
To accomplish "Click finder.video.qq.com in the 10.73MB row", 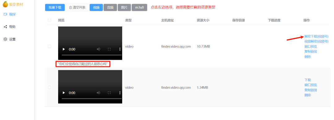I will coord(176,46).
